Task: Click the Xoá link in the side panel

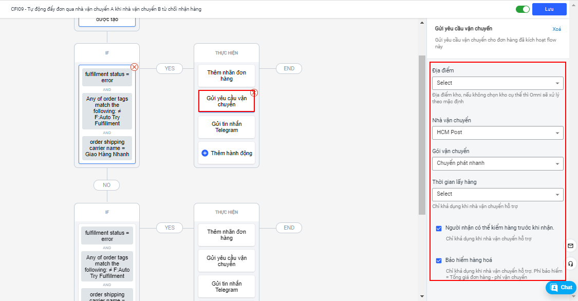Action: [x=557, y=29]
